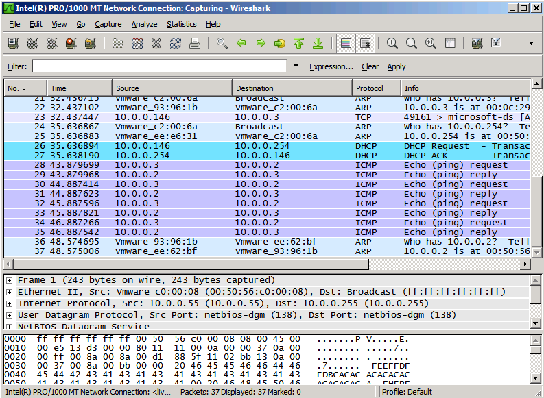Open the Statistics menu
544x398 pixels.
(x=181, y=24)
